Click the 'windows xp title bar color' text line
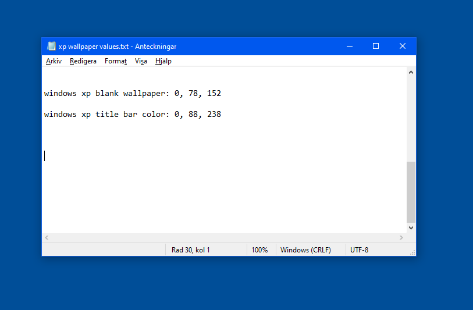 click(x=133, y=115)
